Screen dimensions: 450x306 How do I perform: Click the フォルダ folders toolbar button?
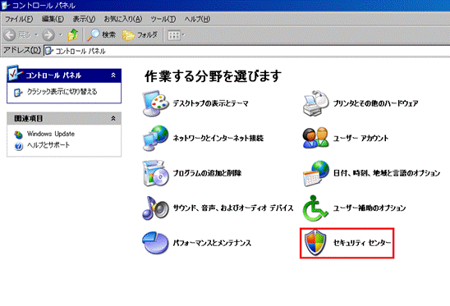point(140,35)
